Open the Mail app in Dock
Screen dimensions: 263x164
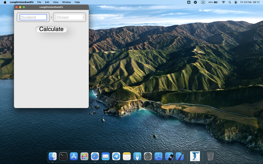point(105,156)
